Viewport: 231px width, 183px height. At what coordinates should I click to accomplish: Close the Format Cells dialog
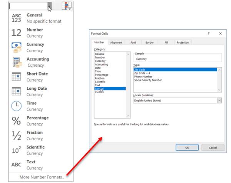(220, 34)
